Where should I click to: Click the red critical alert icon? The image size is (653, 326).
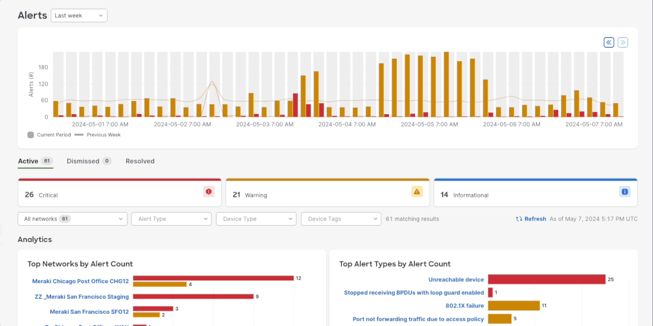(x=209, y=192)
